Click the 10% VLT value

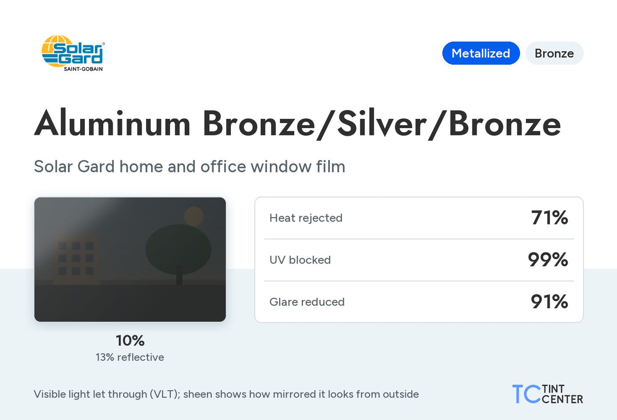coord(130,340)
